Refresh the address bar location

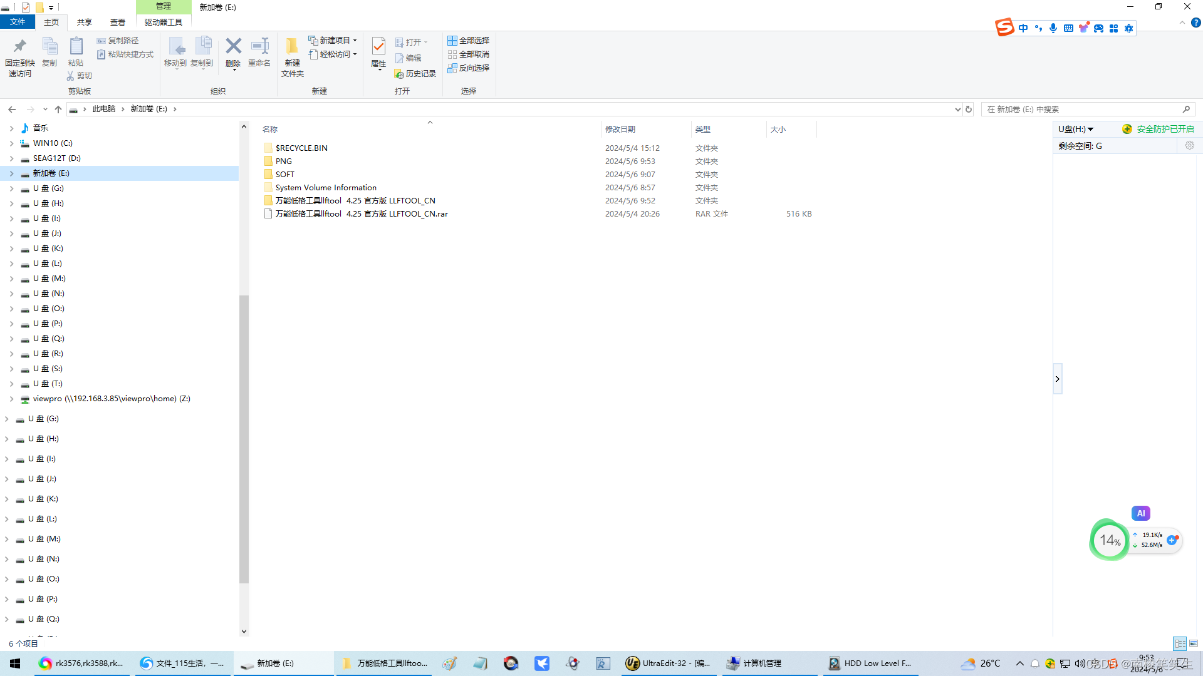click(x=969, y=109)
